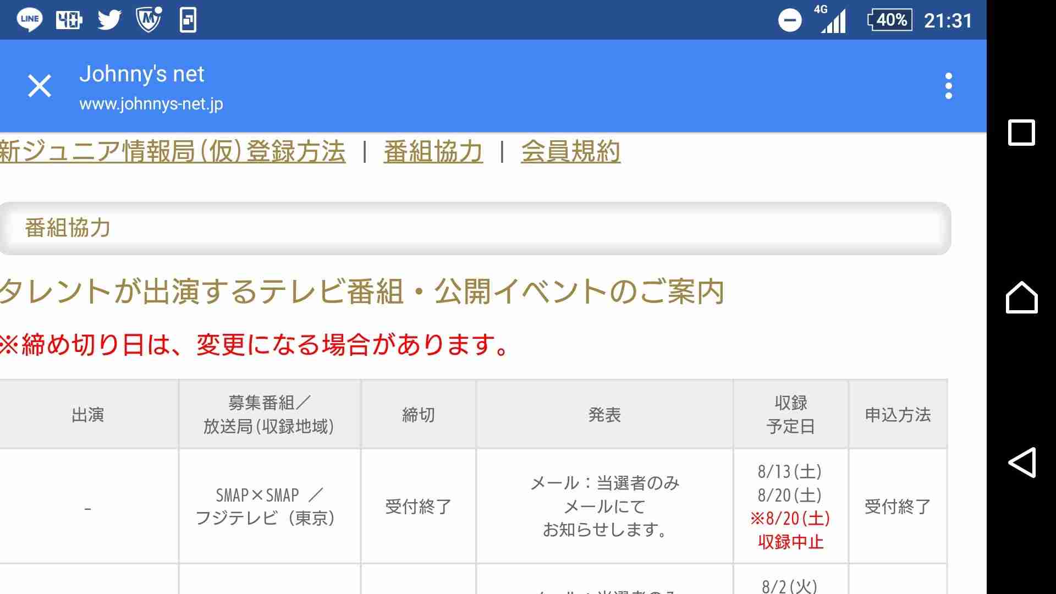
Task: Tap the Twitter notification icon
Action: 109,20
